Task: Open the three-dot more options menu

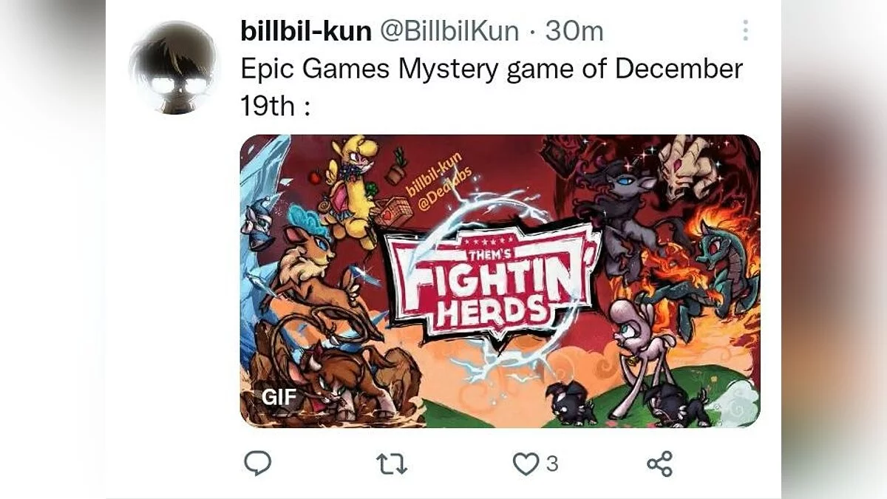Action: click(x=745, y=30)
